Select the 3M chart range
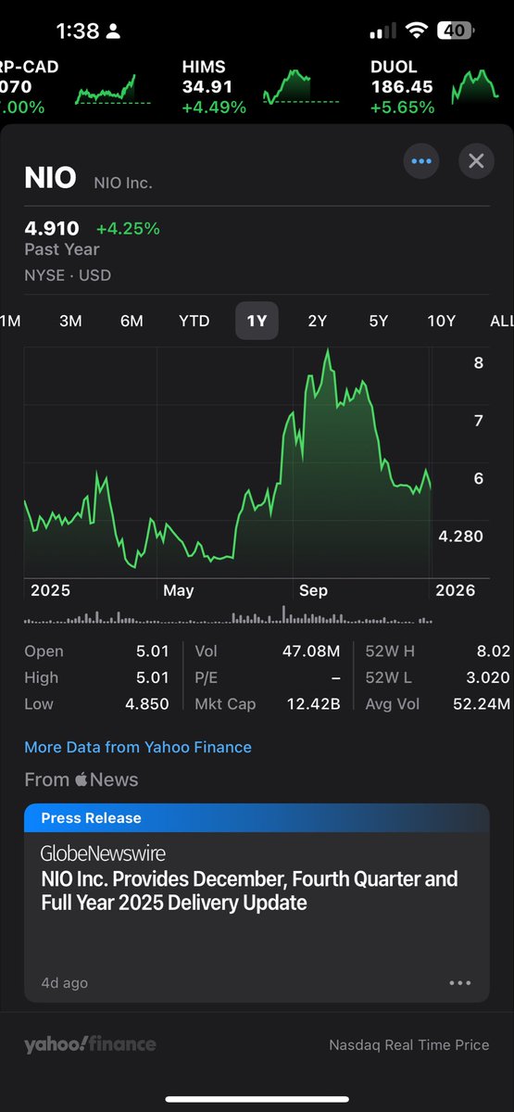Image resolution: width=514 pixels, height=1112 pixels. [70, 322]
